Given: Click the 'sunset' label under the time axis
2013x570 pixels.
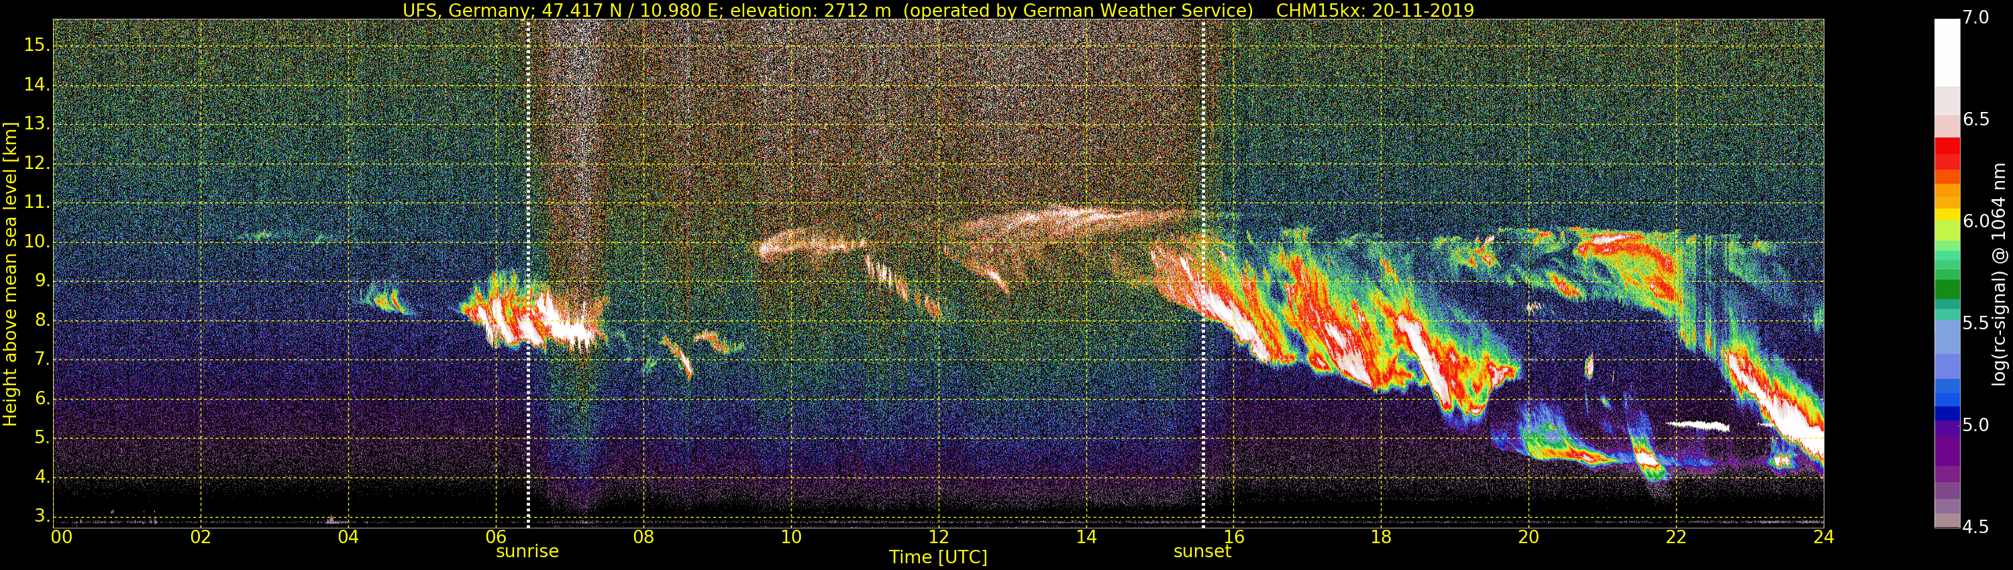Looking at the screenshot, I should coord(1202,551).
